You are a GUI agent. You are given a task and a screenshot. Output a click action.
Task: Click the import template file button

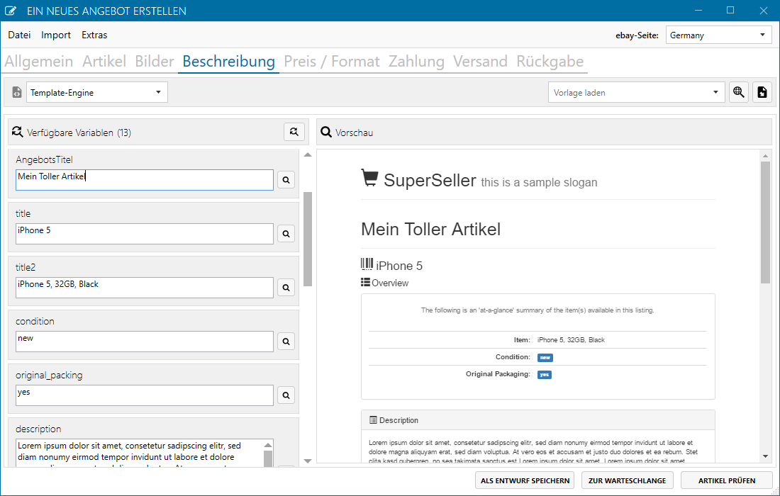pyautogui.click(x=762, y=92)
